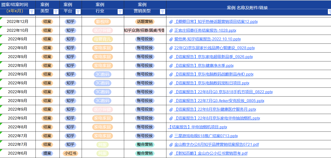The height and width of the screenshot is (158, 331).
Task: Open the 案例平台 column filter dropdown
Action: pos(78,11)
